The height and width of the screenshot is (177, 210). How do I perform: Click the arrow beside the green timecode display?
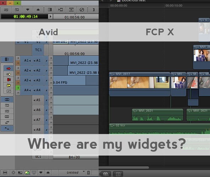click(50, 17)
